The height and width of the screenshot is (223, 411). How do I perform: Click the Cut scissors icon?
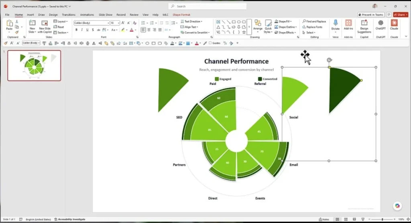[17, 22]
